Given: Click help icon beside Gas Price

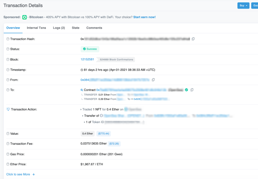Looking at the screenshot, I should (x=8, y=154).
